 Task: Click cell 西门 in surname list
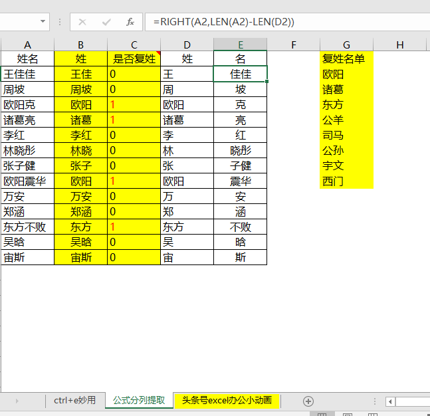click(x=347, y=181)
